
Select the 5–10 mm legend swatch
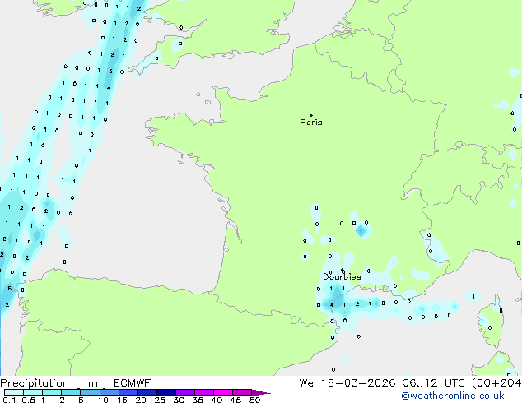(90, 392)
